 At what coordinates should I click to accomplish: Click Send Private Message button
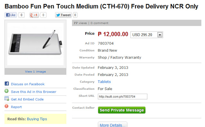tap(122, 110)
